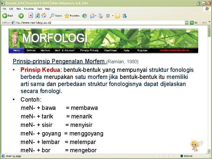Click the green Forward arrow icon
Screen dimensions: 212x159
[21, 16]
